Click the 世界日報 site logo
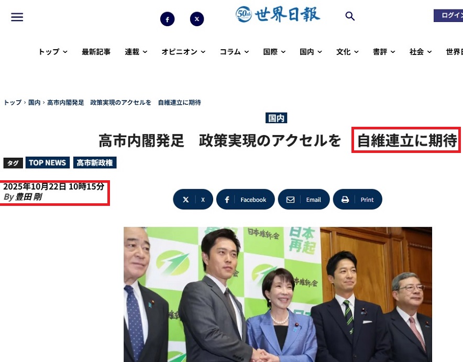 [x=278, y=15]
